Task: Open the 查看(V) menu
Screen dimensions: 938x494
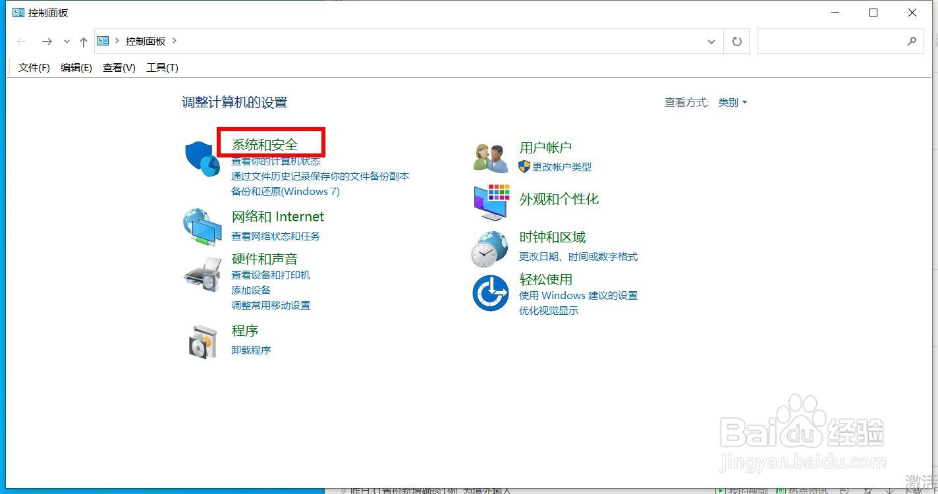Action: (119, 67)
